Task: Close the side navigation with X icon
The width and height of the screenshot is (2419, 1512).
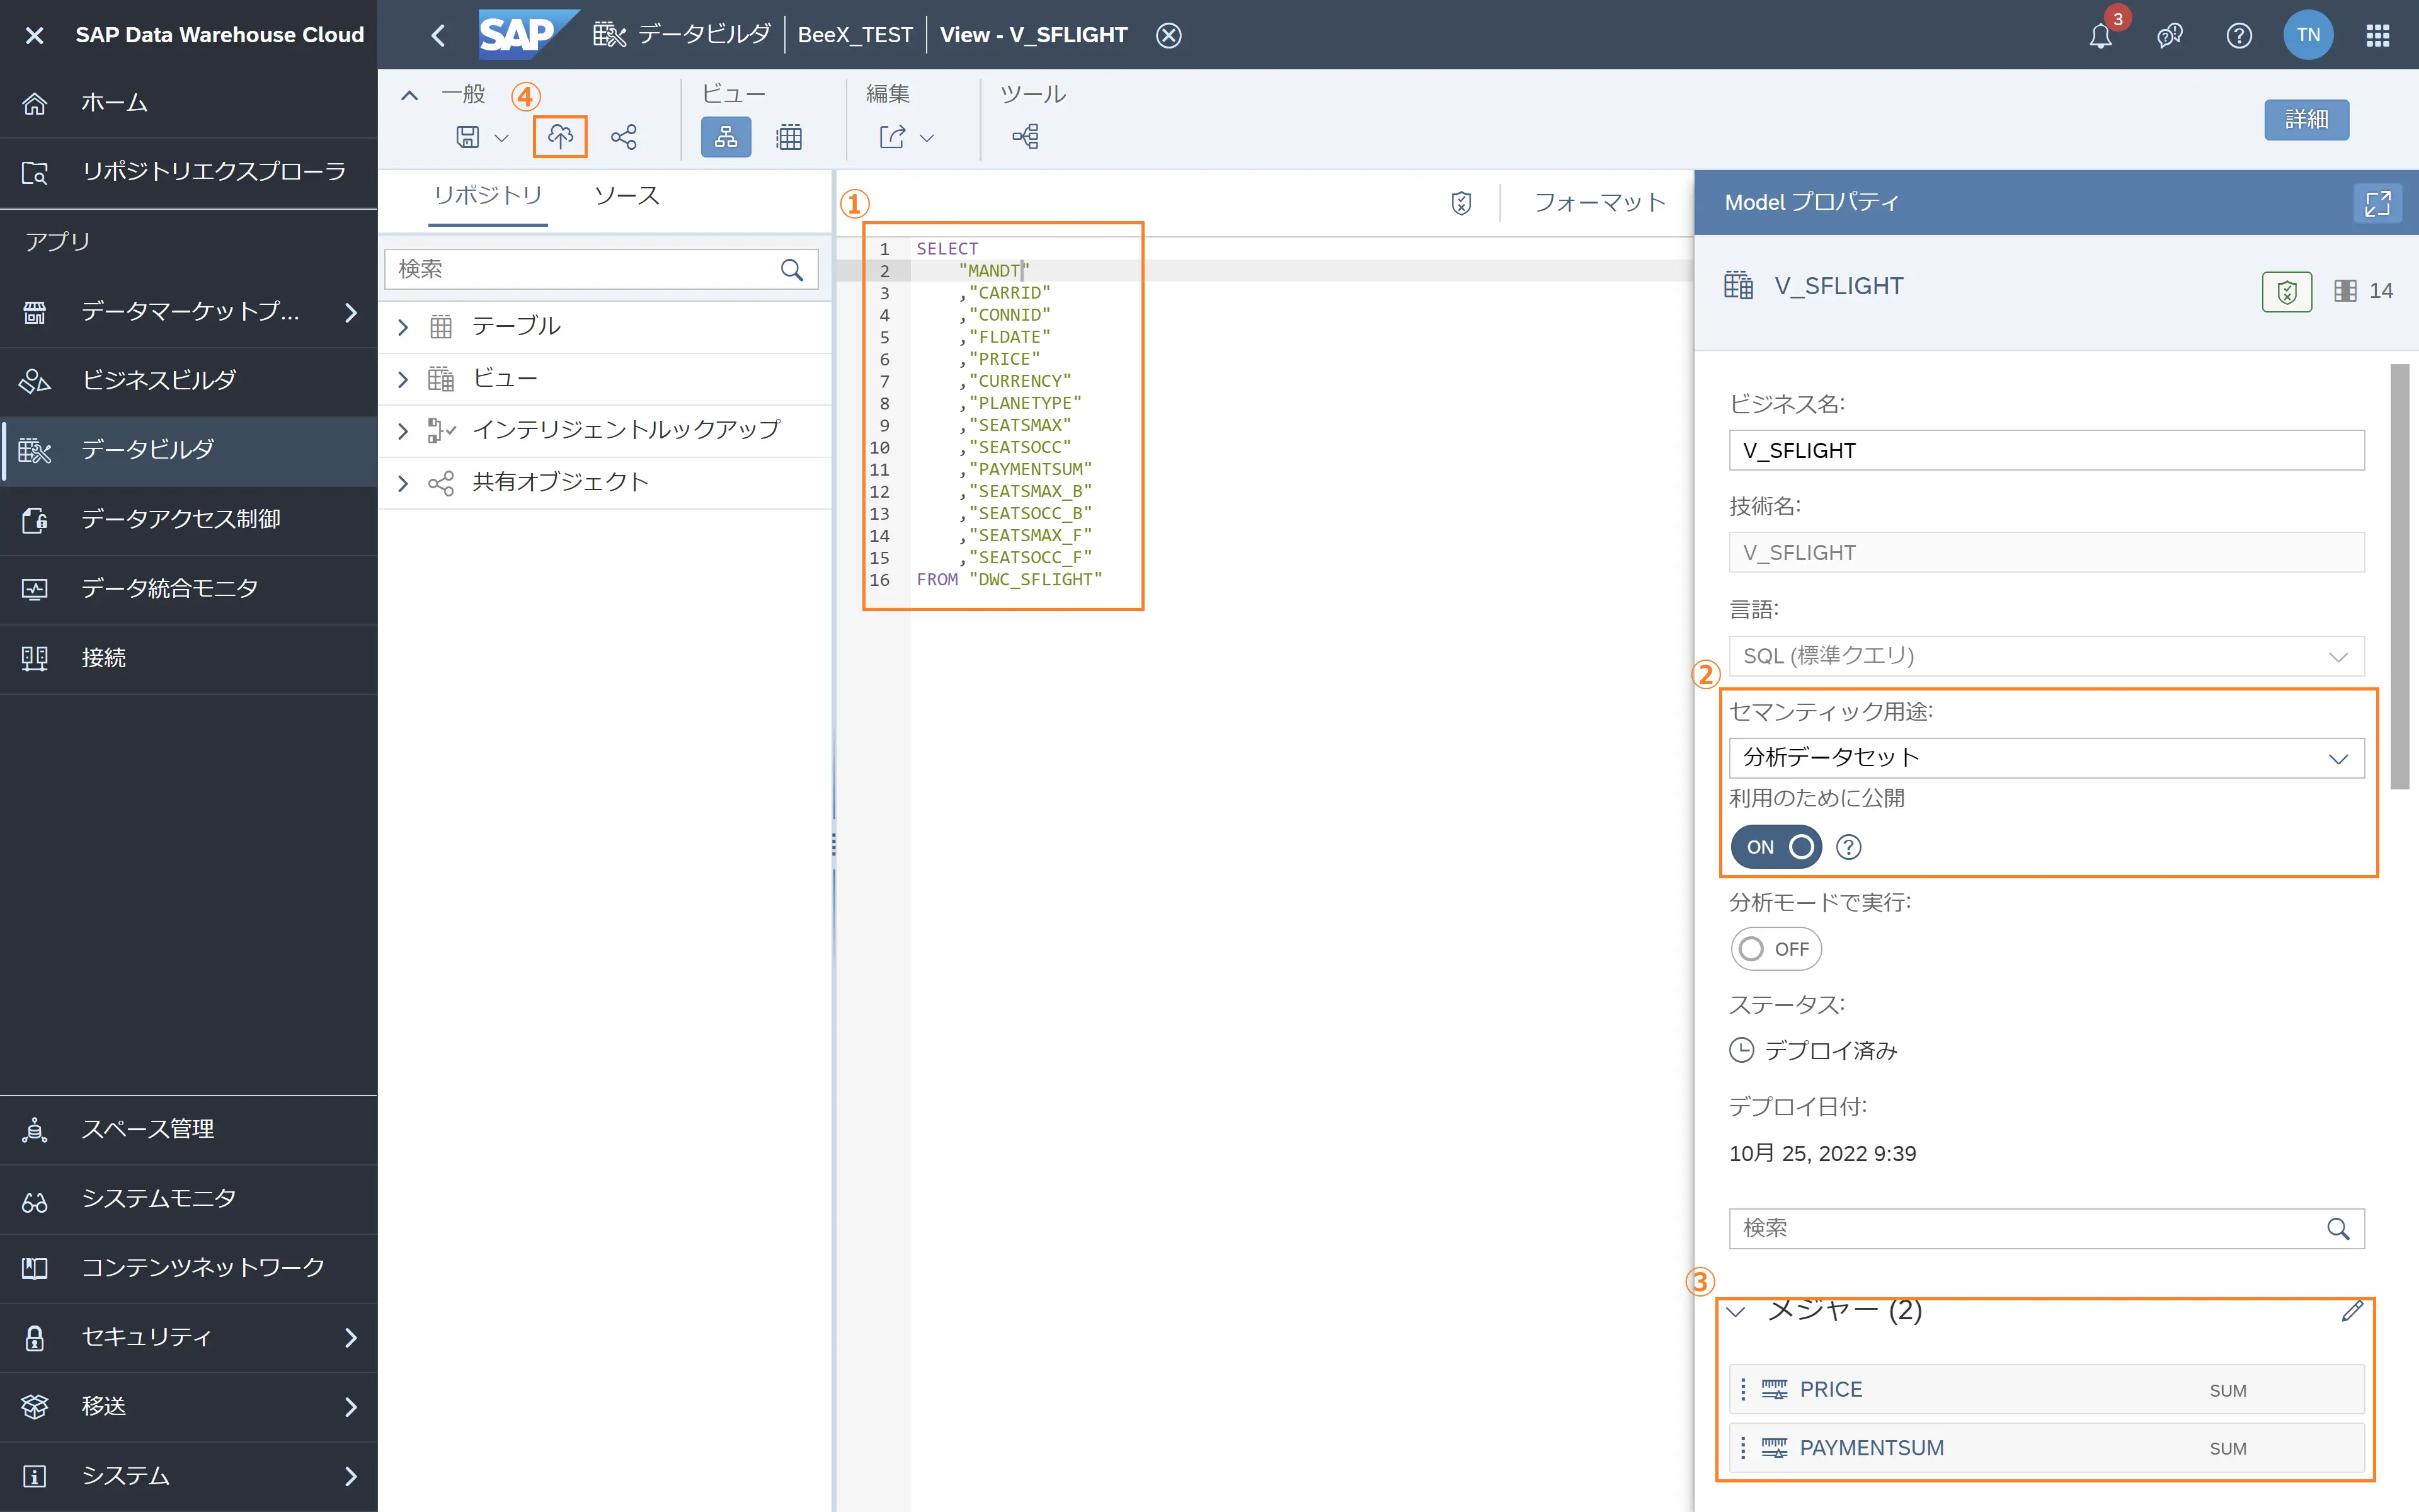Action: [x=34, y=35]
